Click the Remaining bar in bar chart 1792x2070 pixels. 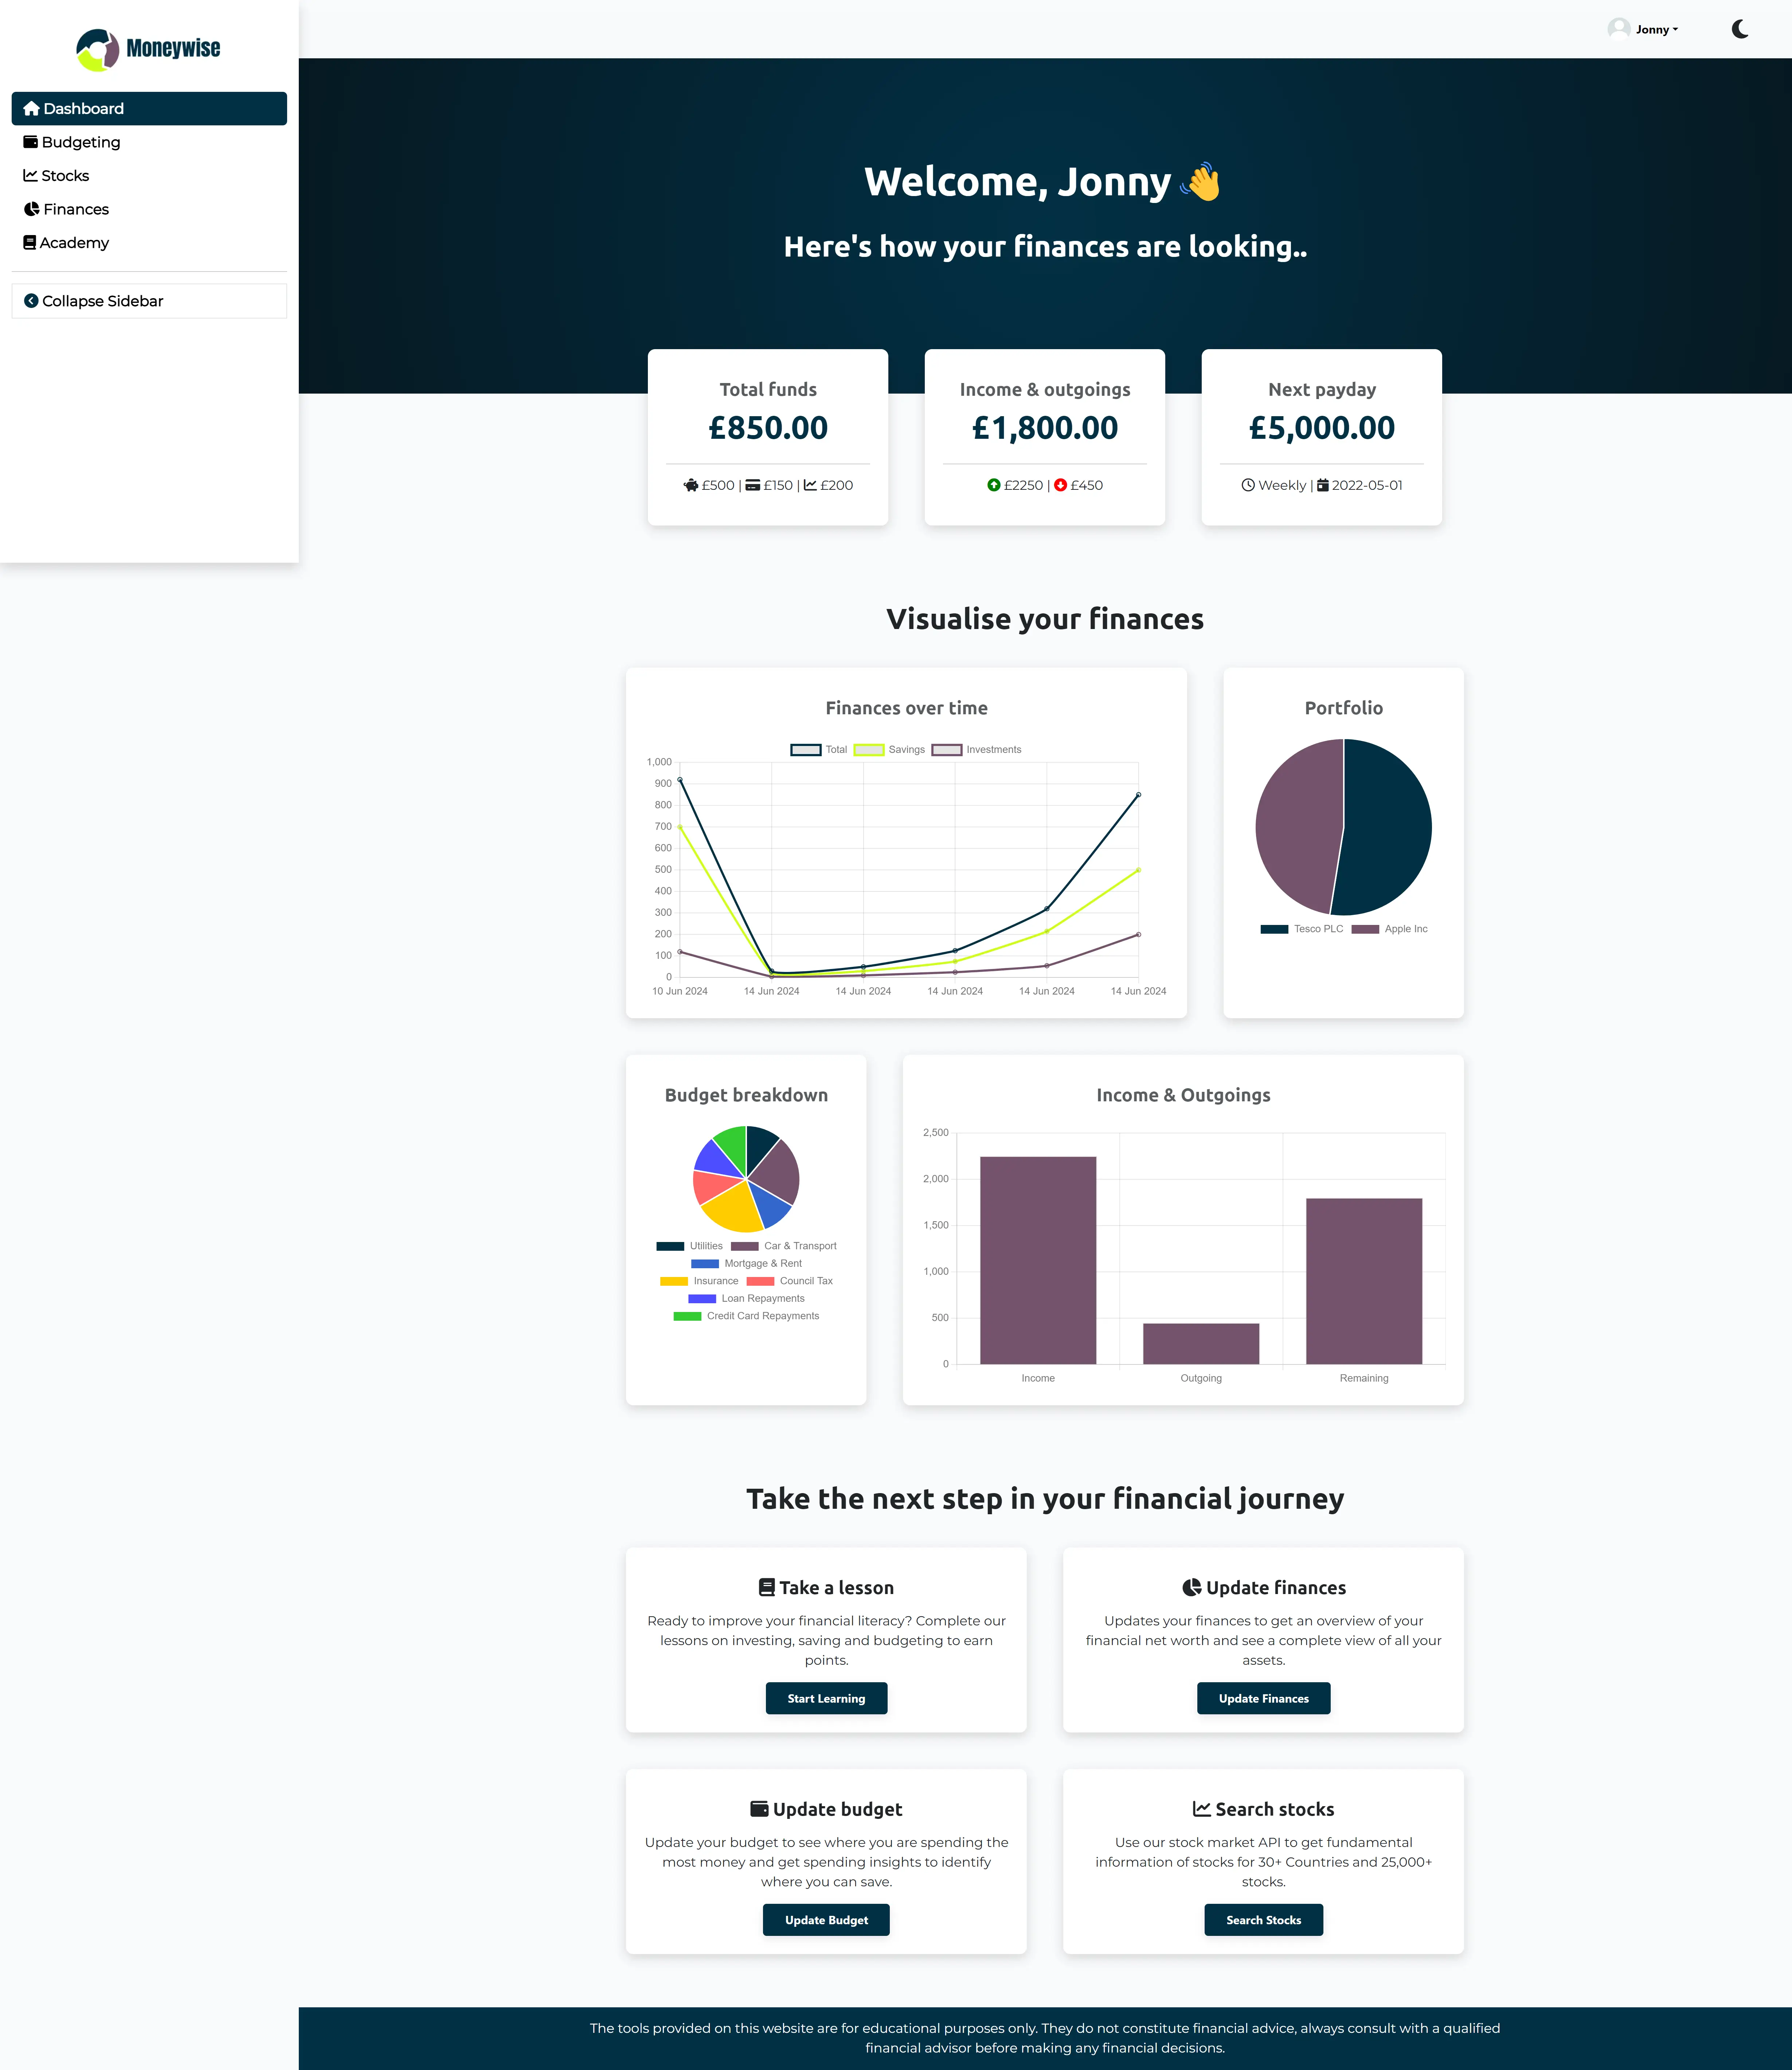coord(1364,1281)
